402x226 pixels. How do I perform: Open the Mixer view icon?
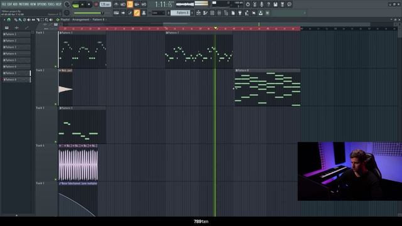pos(219,13)
